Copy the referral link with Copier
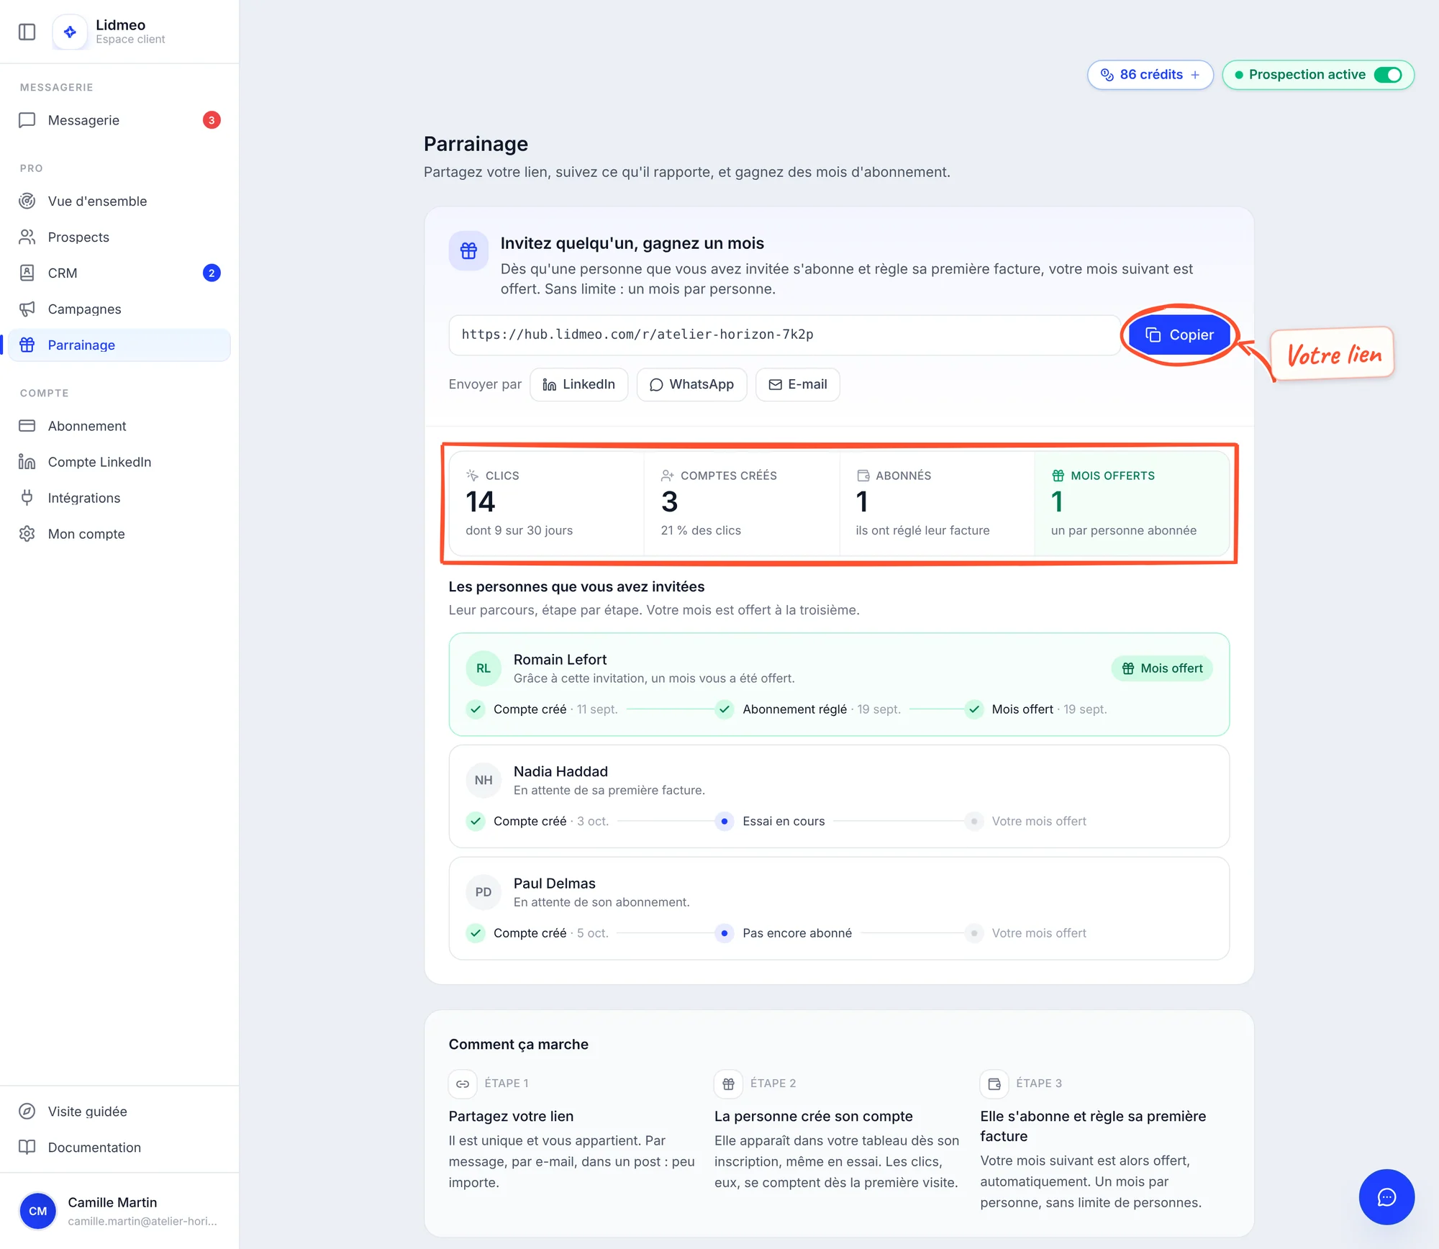 tap(1179, 335)
